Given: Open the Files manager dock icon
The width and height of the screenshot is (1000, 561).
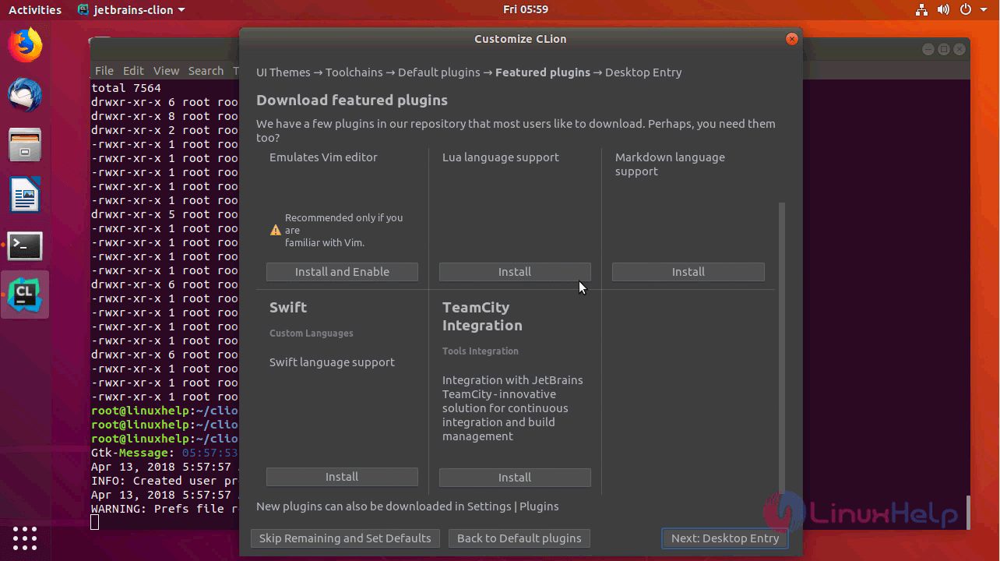Looking at the screenshot, I should 25,145.
